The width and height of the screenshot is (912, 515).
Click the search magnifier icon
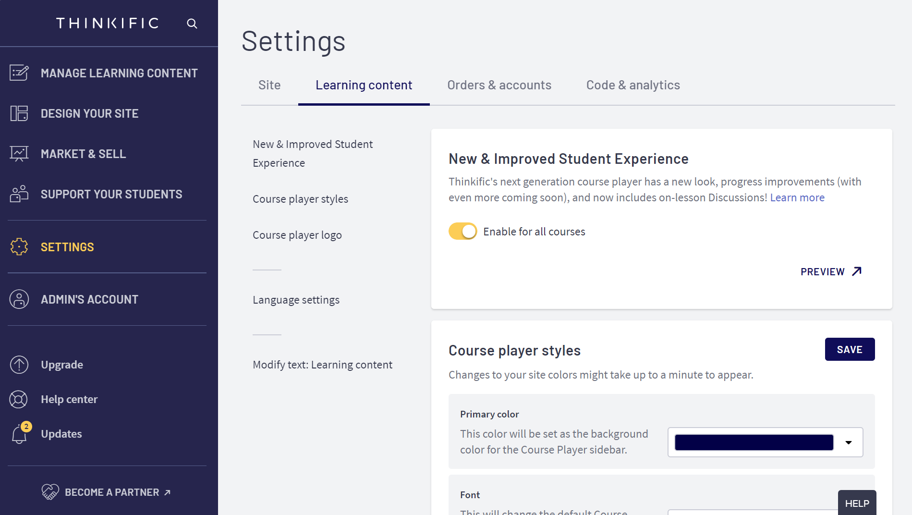point(192,24)
